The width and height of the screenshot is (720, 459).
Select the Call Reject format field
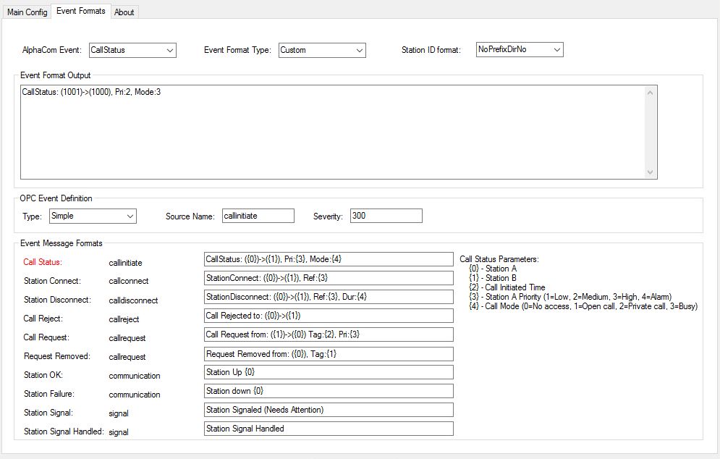(329, 316)
